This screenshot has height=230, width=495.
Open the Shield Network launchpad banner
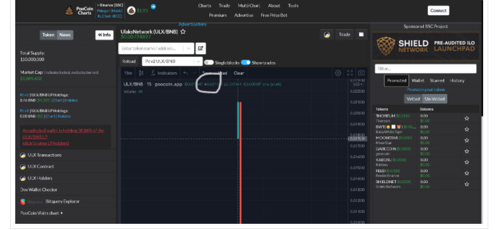pos(426,46)
